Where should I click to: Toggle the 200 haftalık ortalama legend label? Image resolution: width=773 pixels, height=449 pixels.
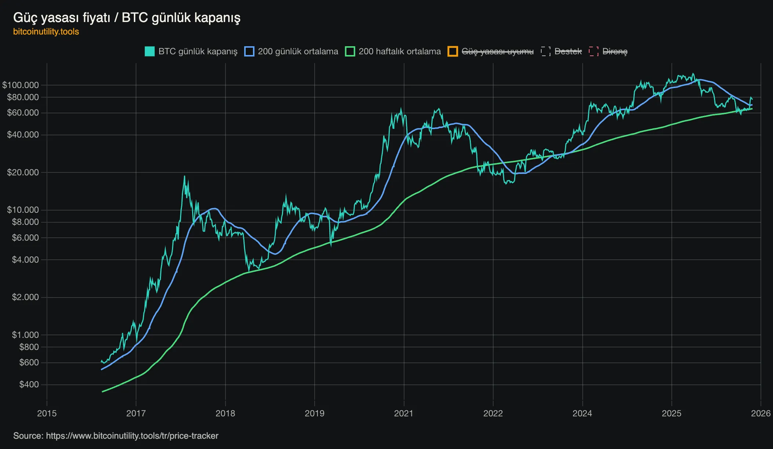pos(400,51)
